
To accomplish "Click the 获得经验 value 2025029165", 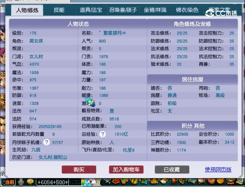I will 50,127.
